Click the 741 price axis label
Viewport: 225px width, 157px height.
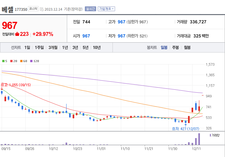coord(209,107)
